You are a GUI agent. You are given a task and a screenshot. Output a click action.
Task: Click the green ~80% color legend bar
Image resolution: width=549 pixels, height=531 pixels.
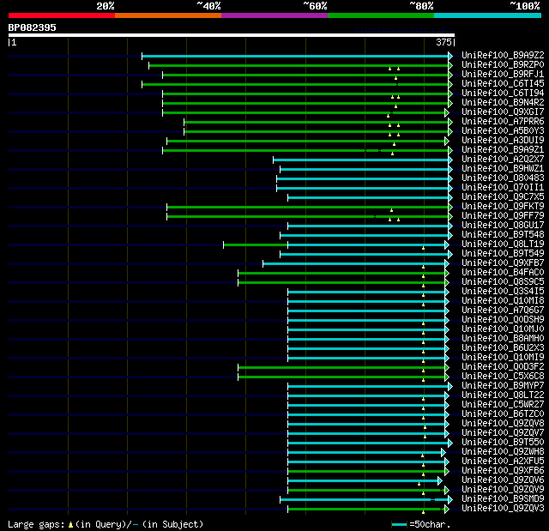(x=381, y=15)
